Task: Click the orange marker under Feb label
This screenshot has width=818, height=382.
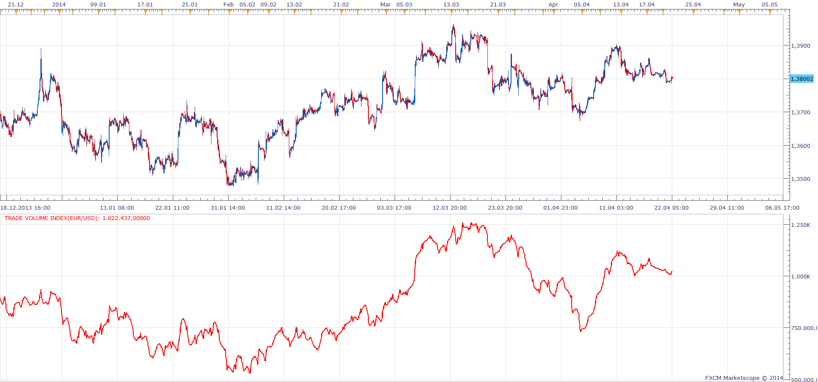Action: tap(229, 12)
